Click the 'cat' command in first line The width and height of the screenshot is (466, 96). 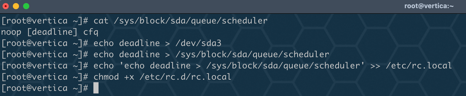pos(101,21)
